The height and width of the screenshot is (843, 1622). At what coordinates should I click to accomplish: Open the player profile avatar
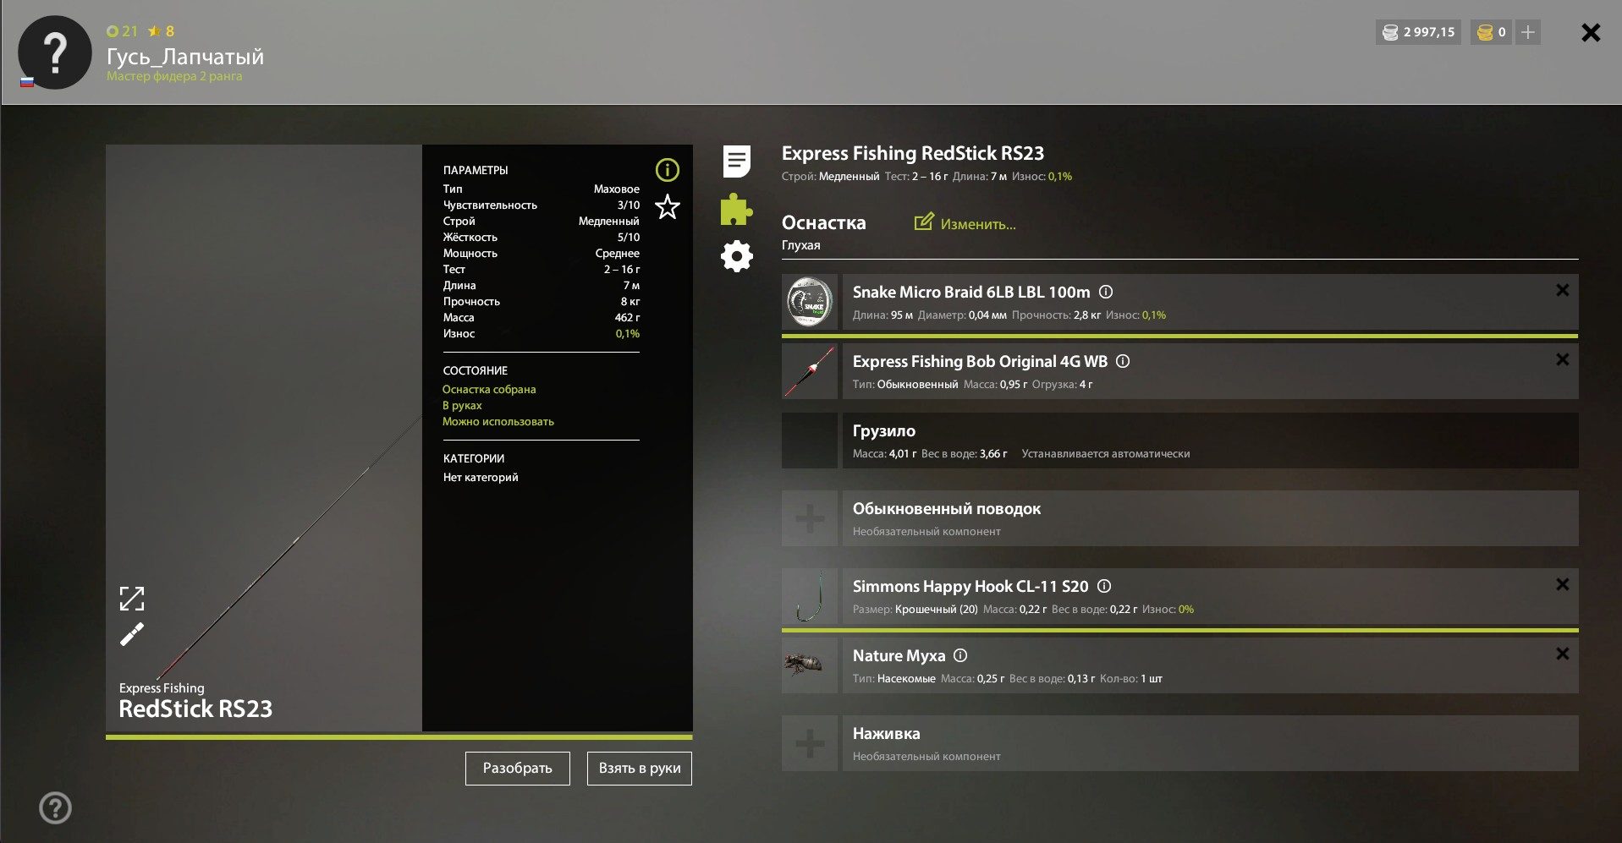[x=55, y=52]
